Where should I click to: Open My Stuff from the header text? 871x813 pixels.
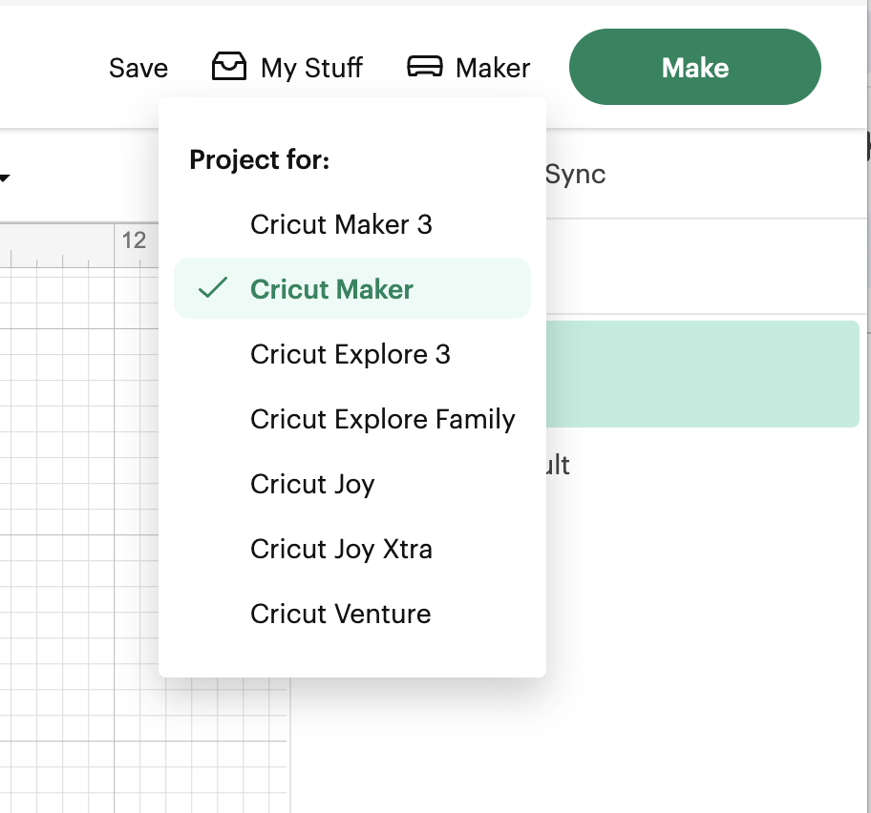coord(311,69)
